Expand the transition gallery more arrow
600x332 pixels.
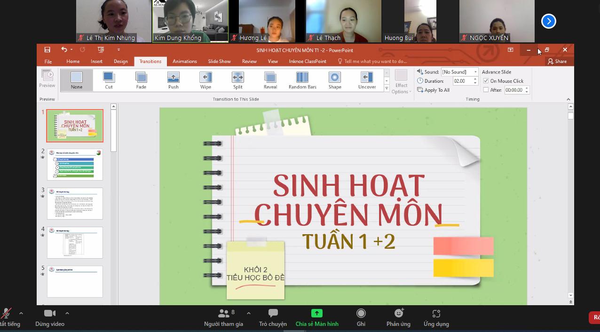[387, 88]
